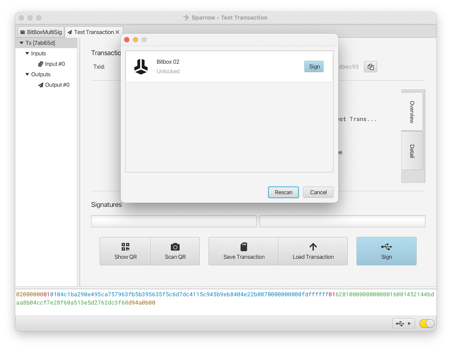
Task: Toggle the yellow connection switch
Action: (427, 324)
